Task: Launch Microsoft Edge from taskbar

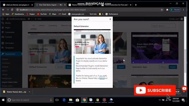Action: coord(64,100)
